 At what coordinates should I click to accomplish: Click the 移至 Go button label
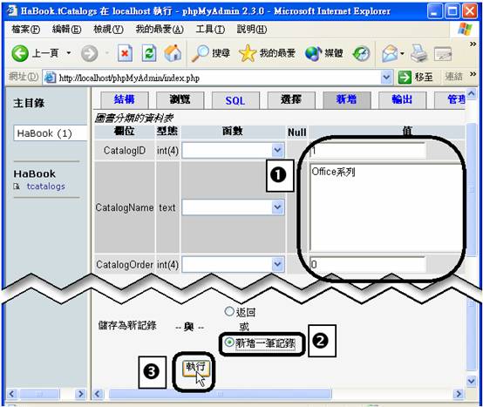click(x=424, y=77)
